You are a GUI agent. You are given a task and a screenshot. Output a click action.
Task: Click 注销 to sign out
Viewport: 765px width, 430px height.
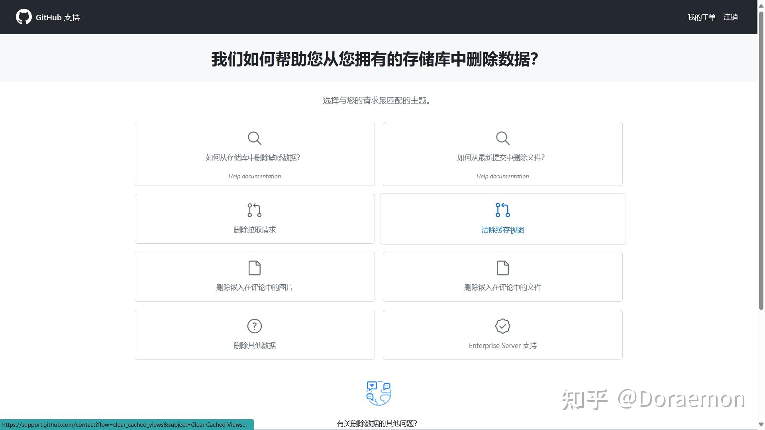tap(730, 17)
